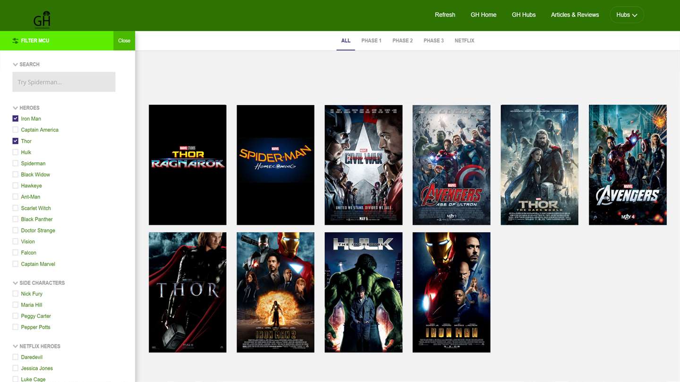Open the first Thor movie poster
This screenshot has width=680, height=382.
[x=187, y=292]
